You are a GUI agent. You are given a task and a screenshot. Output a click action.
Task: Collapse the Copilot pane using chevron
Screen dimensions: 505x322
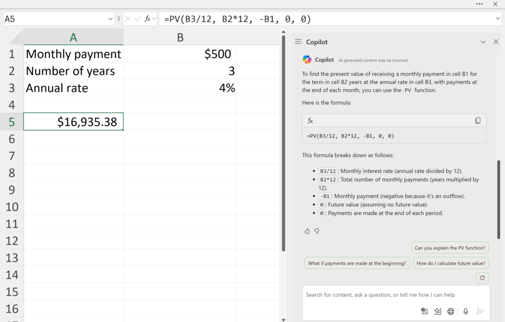coord(483,42)
